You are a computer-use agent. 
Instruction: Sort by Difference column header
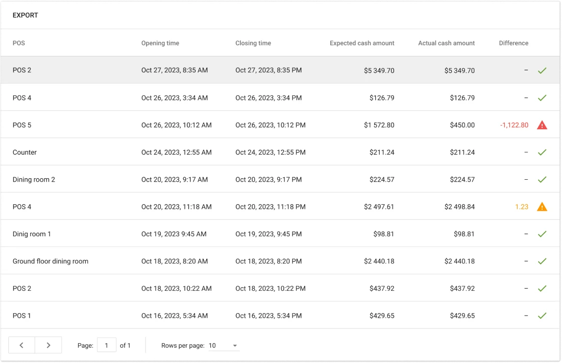[514, 43]
